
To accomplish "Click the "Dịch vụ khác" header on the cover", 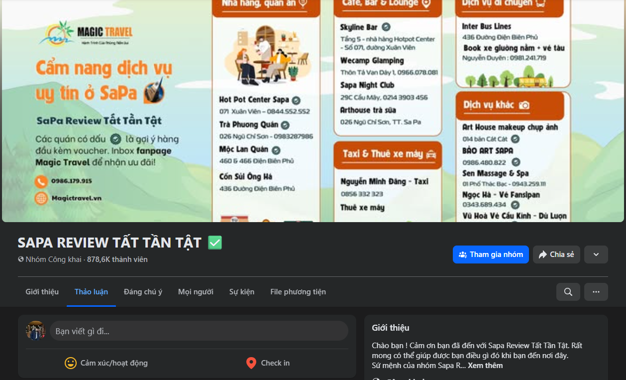I will pos(510,105).
